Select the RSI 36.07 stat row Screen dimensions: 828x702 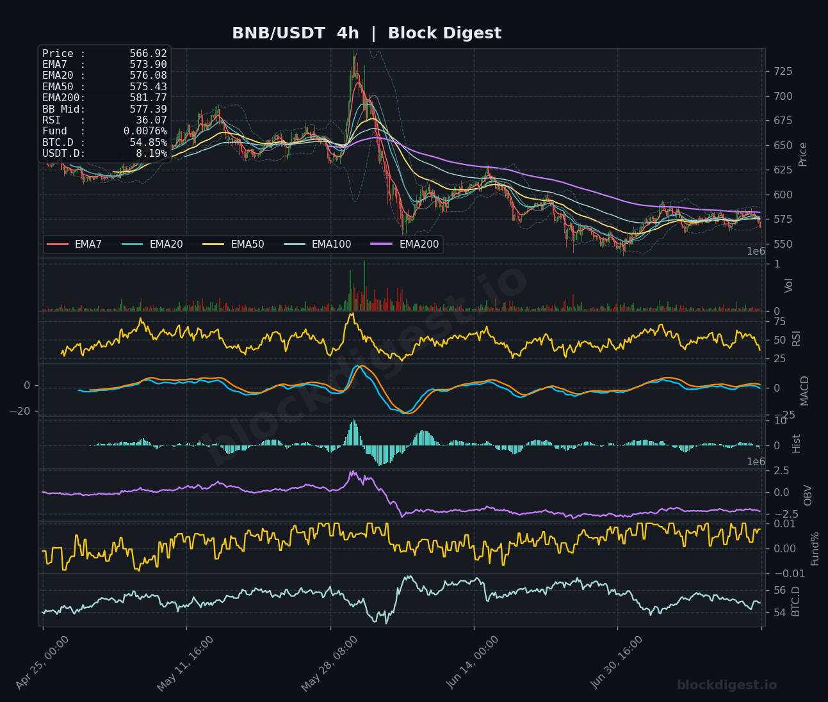pyautogui.click(x=104, y=120)
